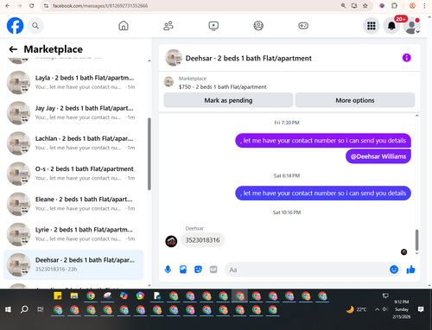Open Lachlan conversation in list

point(73,143)
